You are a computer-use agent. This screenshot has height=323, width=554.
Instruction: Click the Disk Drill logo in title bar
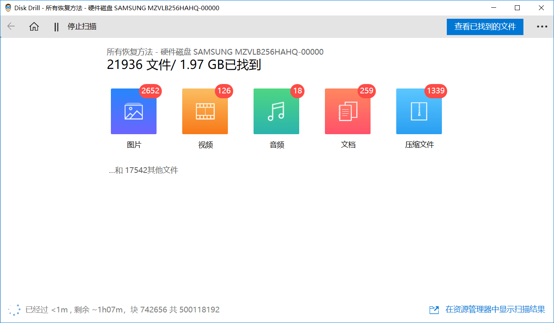coord(7,8)
